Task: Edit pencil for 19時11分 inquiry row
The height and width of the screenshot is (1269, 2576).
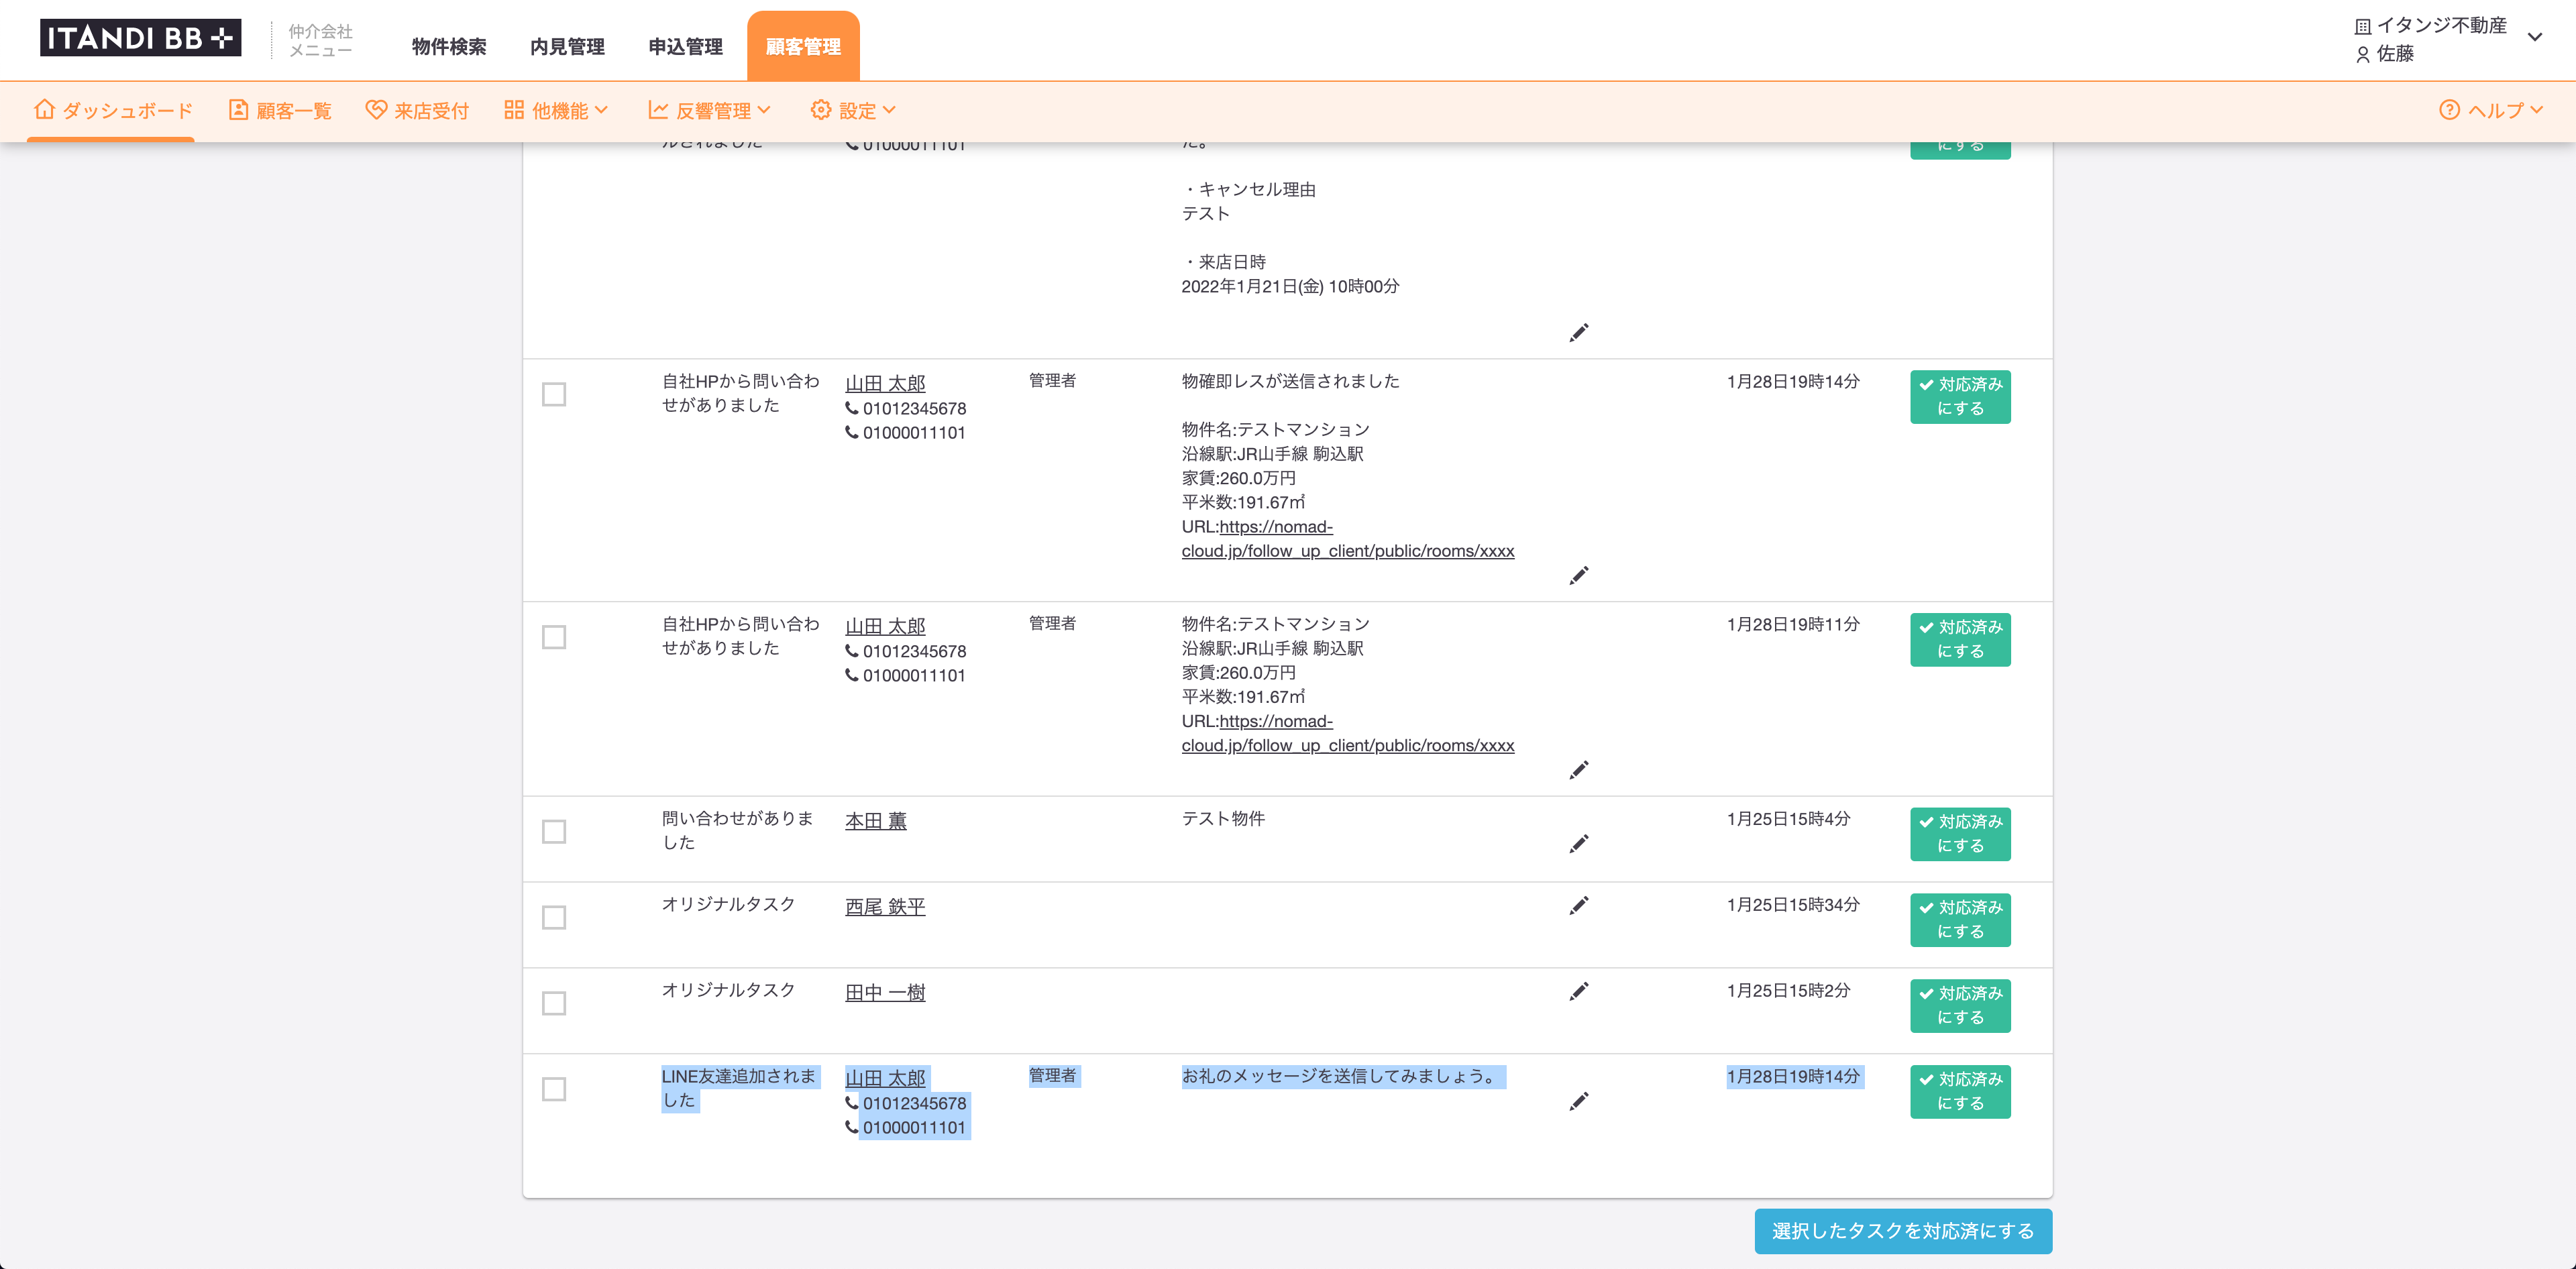Action: 1579,770
